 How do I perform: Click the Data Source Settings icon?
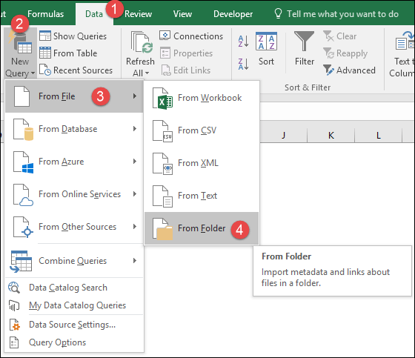[x=15, y=325]
